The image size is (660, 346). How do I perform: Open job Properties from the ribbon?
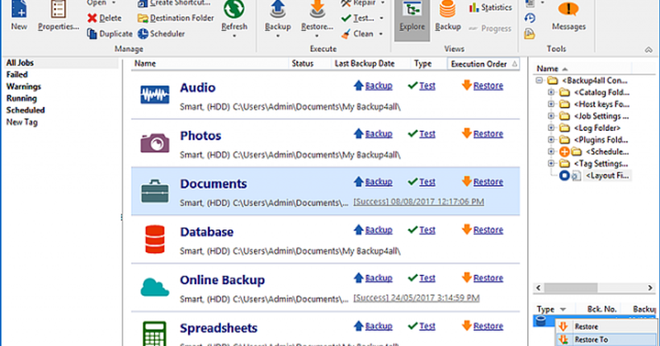point(58,16)
